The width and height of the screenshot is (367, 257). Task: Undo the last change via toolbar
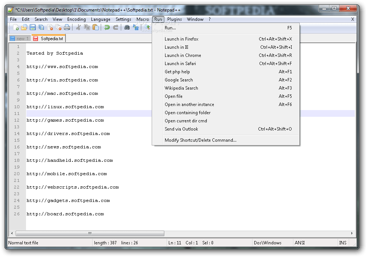coord(107,27)
